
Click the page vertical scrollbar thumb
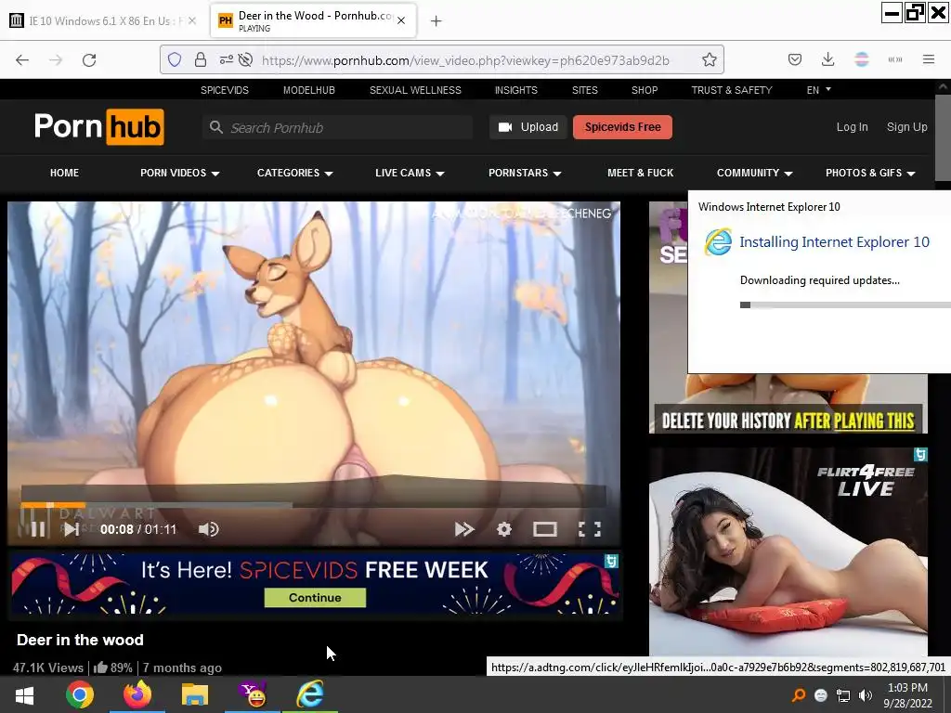coord(944,137)
